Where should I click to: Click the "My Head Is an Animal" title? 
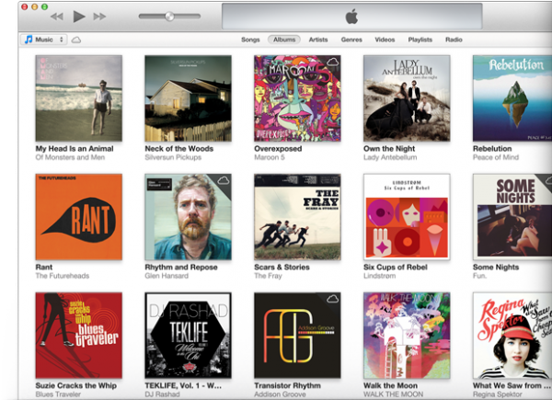[75, 149]
